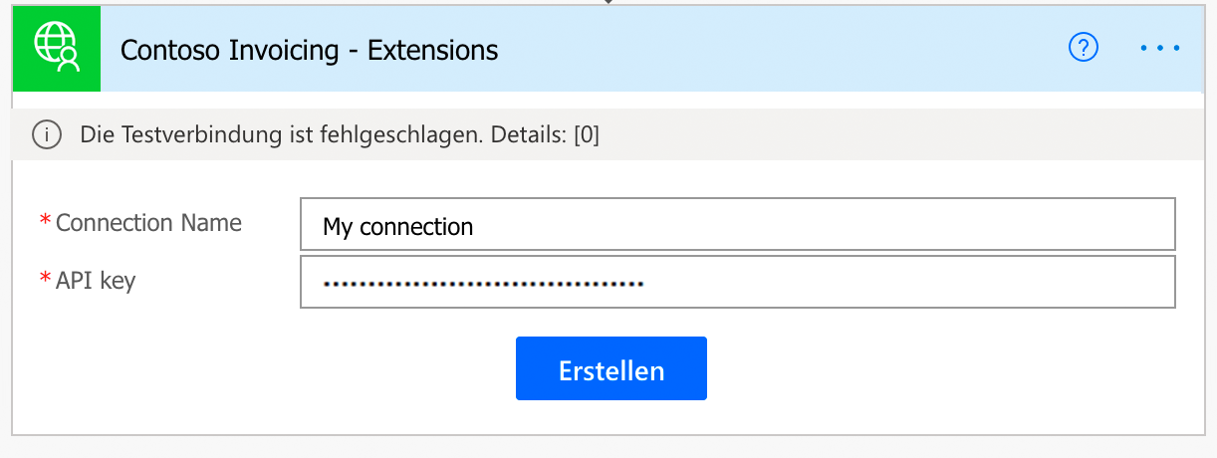
Task: Place cursor in the "My connection" text
Action: click(x=397, y=227)
